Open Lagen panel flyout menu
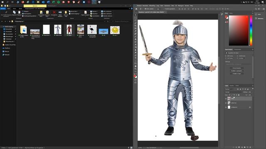 pos(253,86)
